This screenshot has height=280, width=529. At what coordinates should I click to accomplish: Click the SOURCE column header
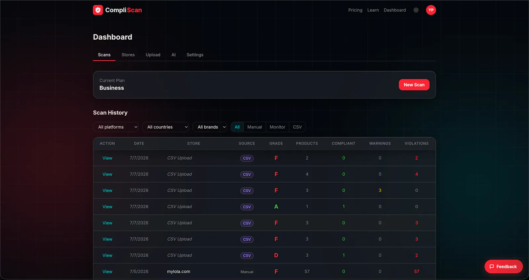247,143
